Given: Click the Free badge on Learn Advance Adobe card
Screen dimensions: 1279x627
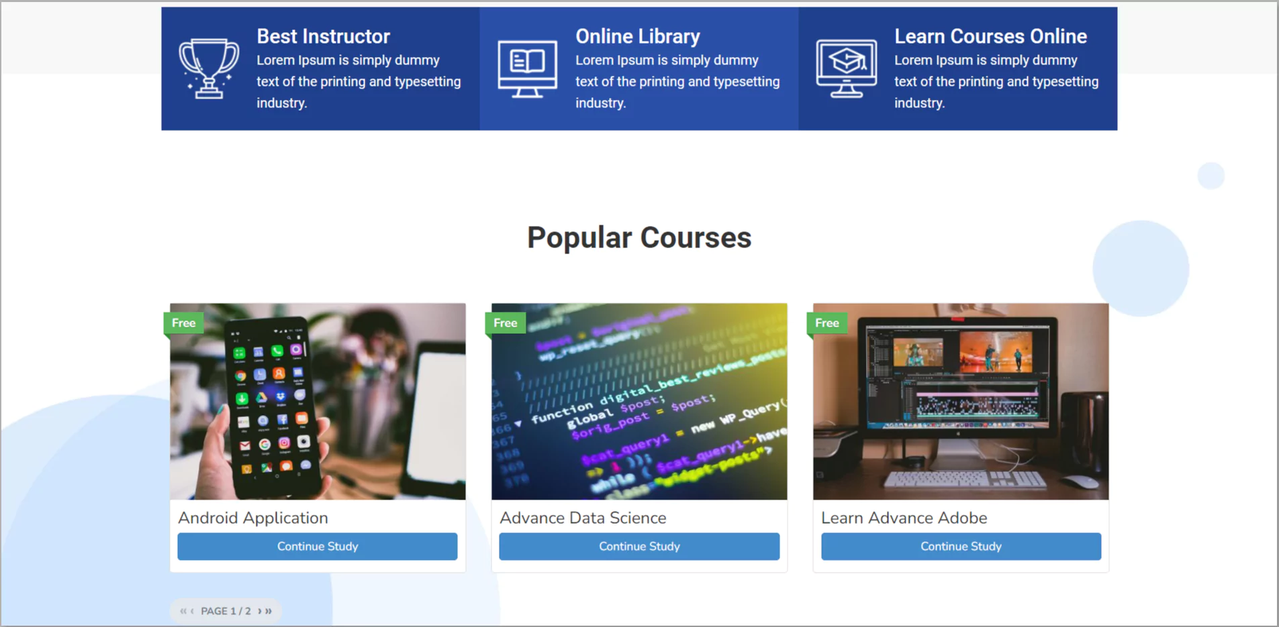Looking at the screenshot, I should tap(826, 323).
